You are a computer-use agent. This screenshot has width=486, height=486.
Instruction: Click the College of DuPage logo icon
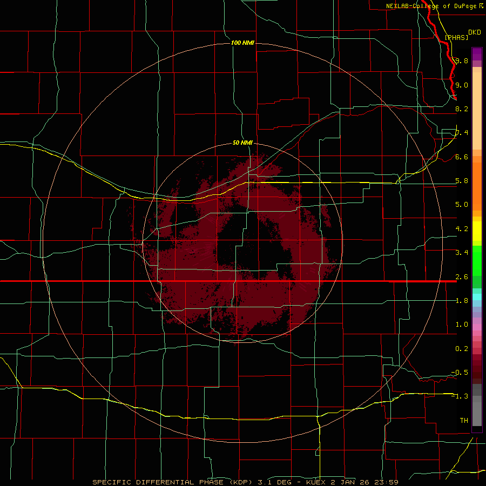[481, 5]
